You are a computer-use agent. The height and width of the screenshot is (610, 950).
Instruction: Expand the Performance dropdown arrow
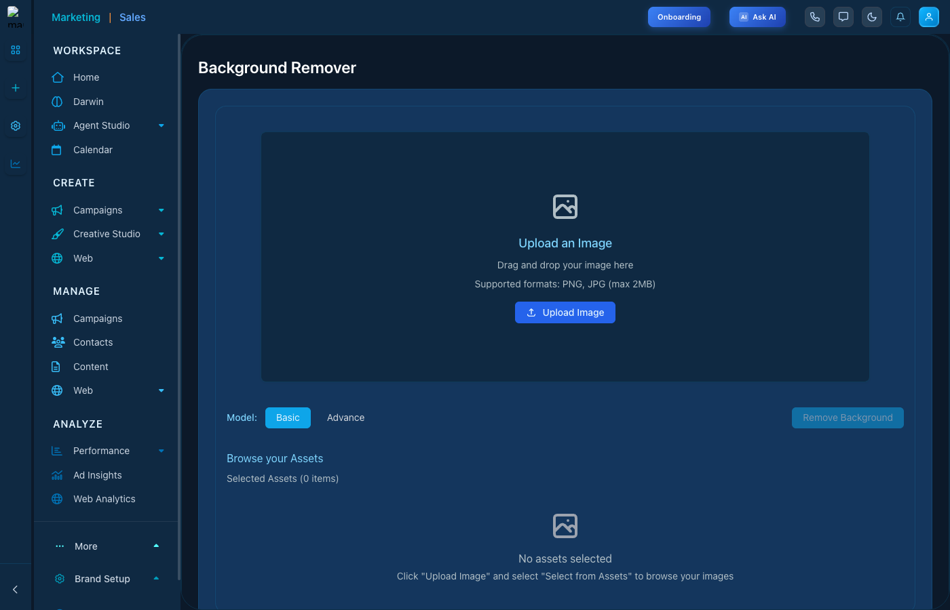(161, 451)
